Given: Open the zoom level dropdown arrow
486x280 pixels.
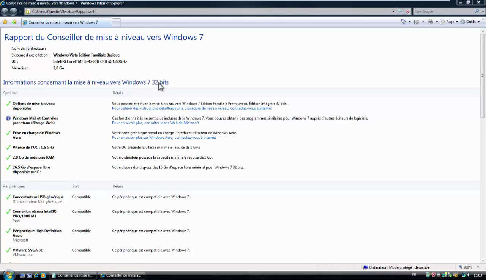Looking at the screenshot, I should [x=478, y=267].
